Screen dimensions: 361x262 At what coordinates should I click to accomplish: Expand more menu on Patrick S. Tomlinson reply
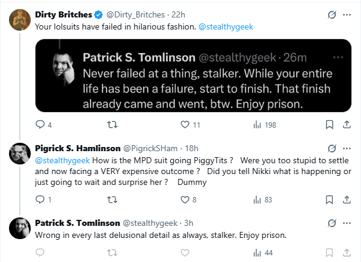(x=347, y=223)
